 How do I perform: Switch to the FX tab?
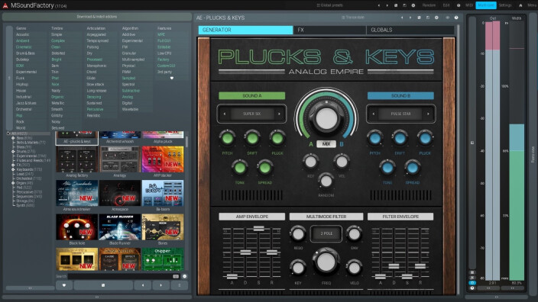click(x=329, y=31)
